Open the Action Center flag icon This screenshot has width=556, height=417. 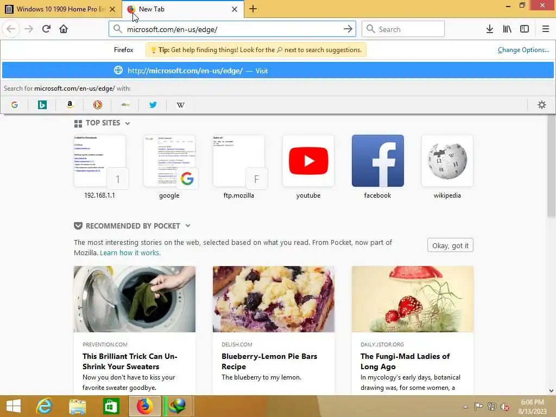click(478, 407)
